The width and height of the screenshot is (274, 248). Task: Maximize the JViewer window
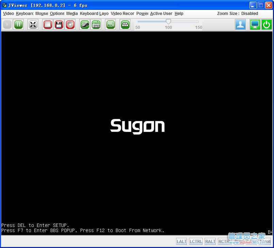pos(261,5)
